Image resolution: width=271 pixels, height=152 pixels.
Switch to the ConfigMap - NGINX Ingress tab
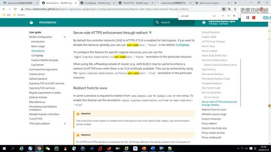[x=97, y=3]
